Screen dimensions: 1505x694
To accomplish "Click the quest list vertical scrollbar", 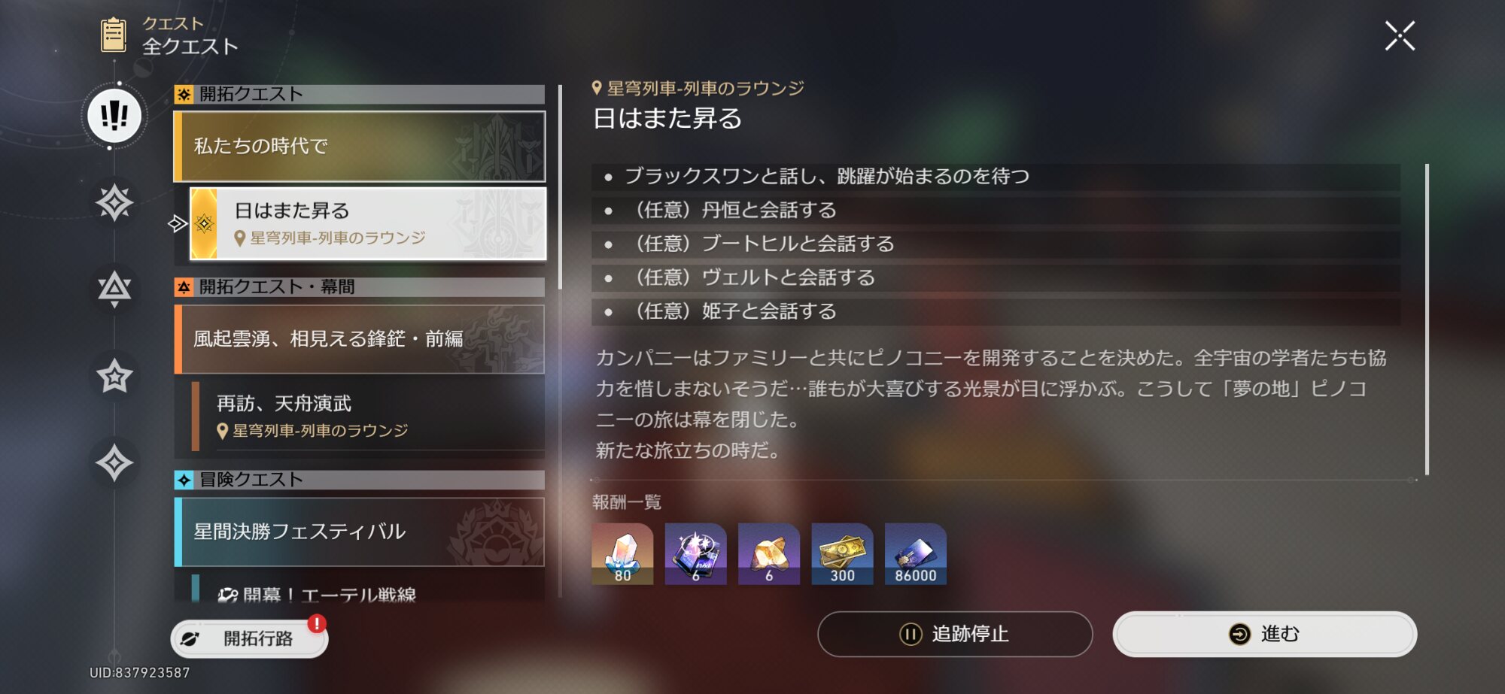I will [560, 188].
